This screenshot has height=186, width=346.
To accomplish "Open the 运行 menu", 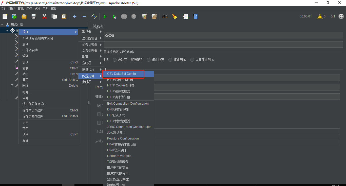I will point(29,9).
